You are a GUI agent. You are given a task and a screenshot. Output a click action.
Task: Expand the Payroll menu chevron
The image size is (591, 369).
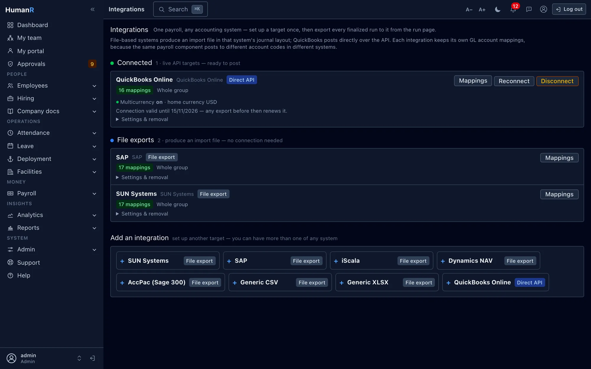point(94,194)
